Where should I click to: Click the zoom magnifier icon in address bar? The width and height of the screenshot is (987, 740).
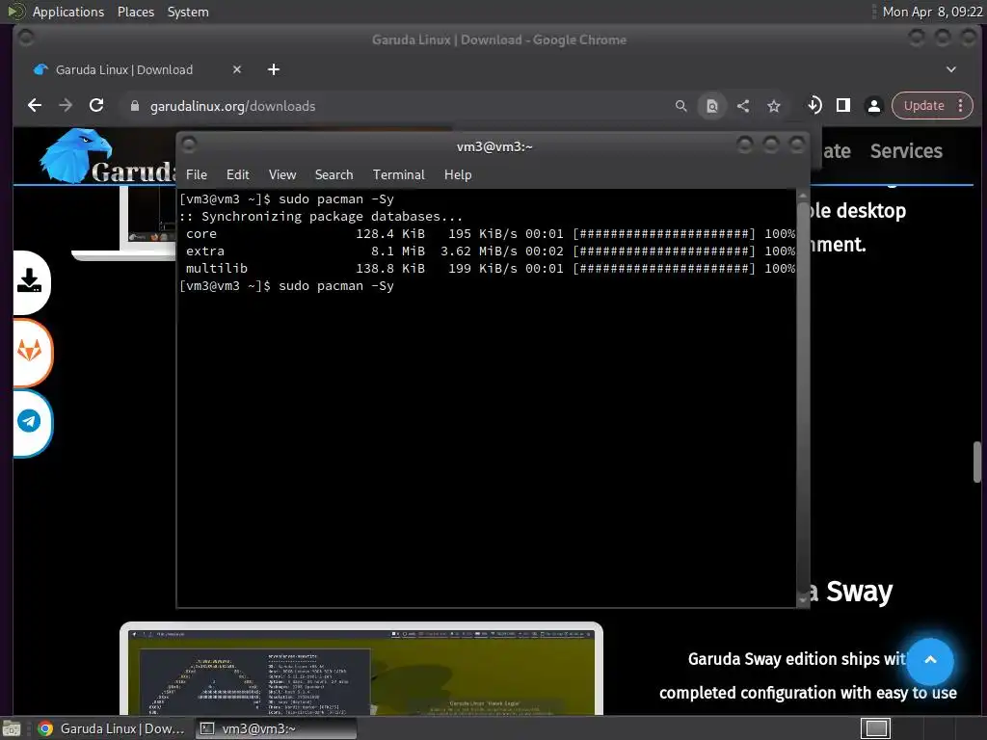pos(681,106)
